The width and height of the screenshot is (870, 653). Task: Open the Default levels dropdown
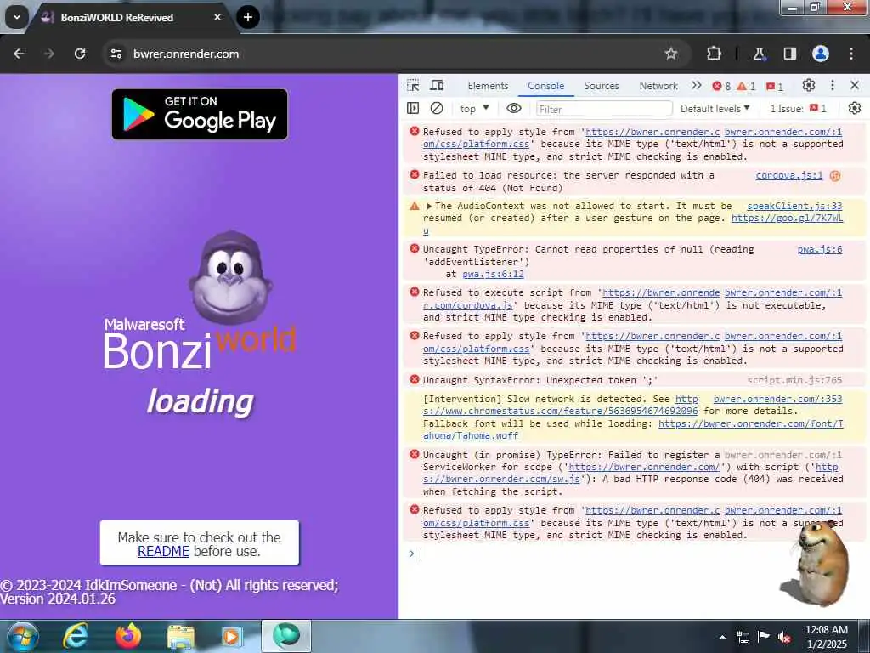[715, 109]
